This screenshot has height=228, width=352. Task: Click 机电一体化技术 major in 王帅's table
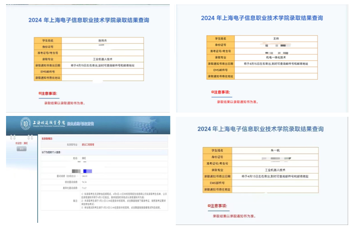tap(276, 57)
